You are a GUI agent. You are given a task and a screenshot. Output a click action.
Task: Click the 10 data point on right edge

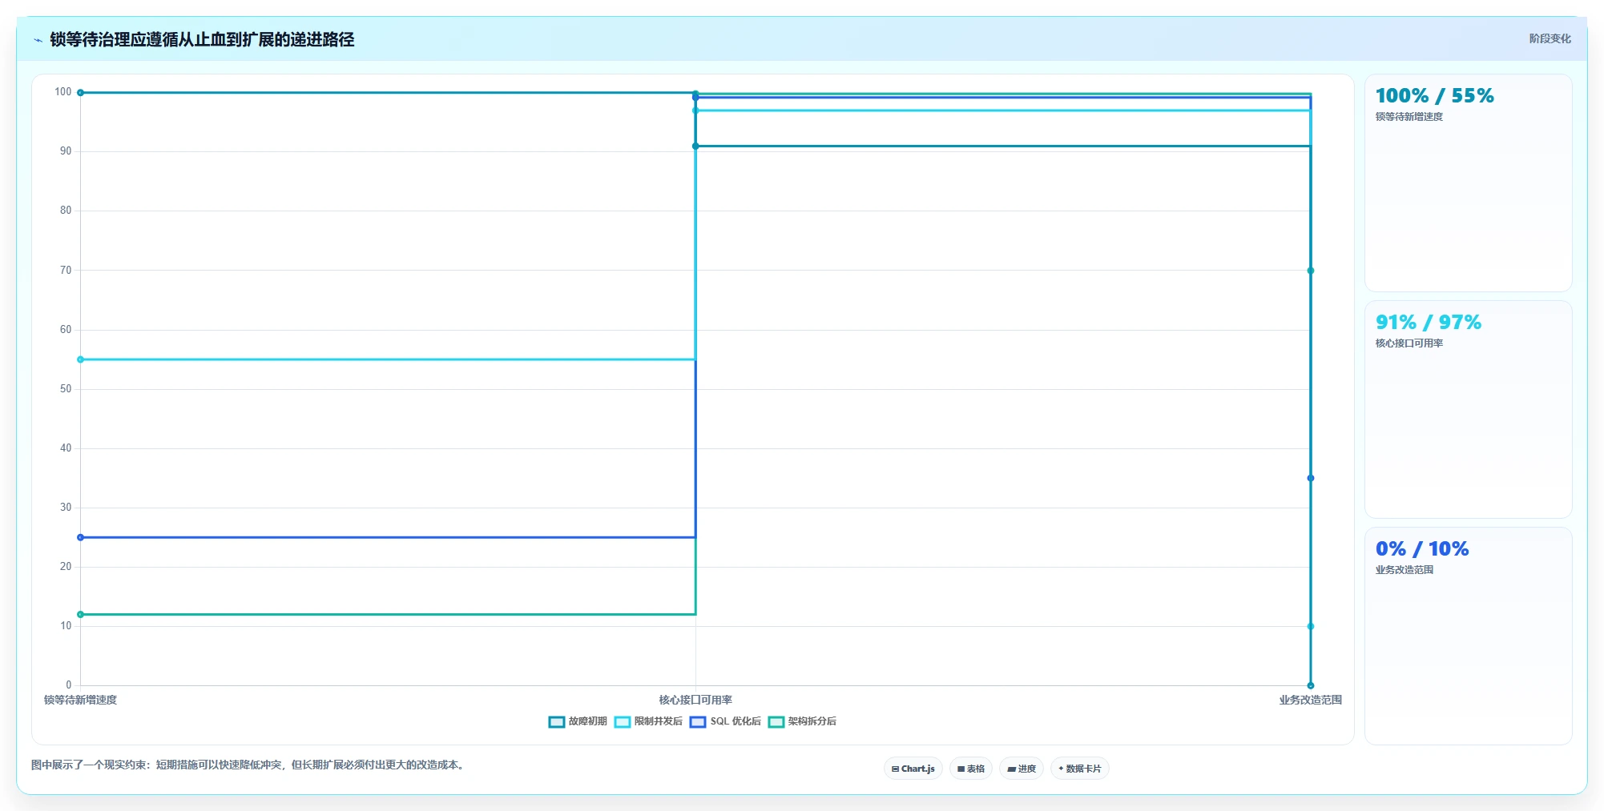pos(1311,626)
